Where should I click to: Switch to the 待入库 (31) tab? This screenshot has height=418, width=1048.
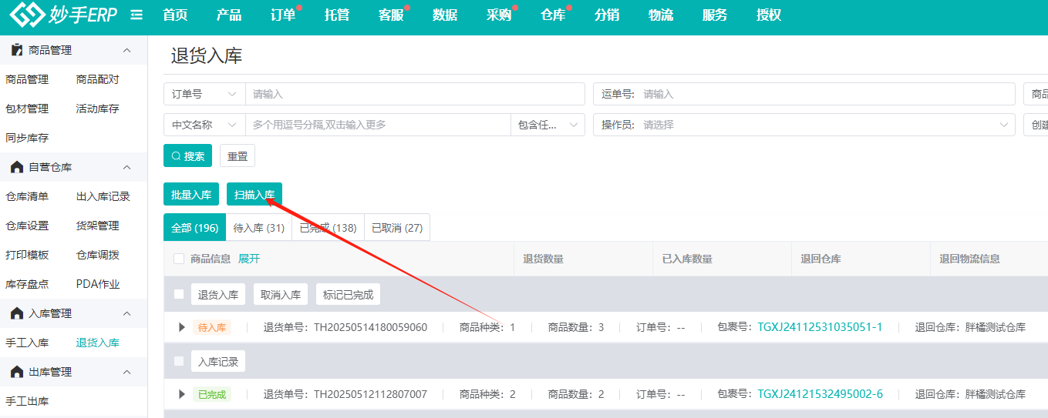(258, 228)
